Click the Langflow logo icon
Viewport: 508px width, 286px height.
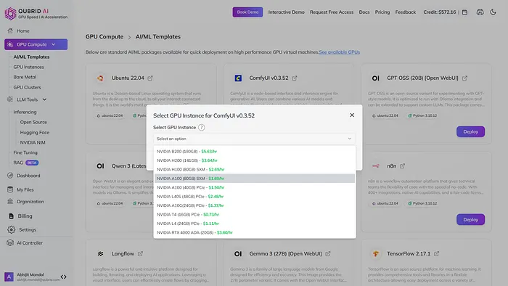click(100, 253)
